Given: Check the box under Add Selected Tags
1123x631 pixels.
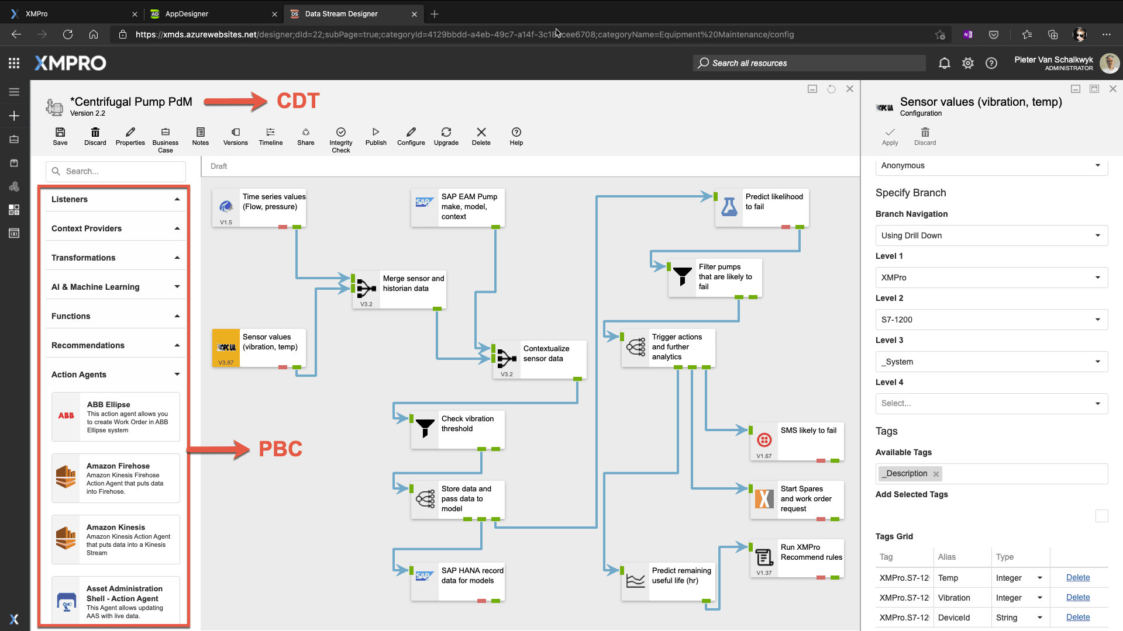Looking at the screenshot, I should pos(1102,516).
